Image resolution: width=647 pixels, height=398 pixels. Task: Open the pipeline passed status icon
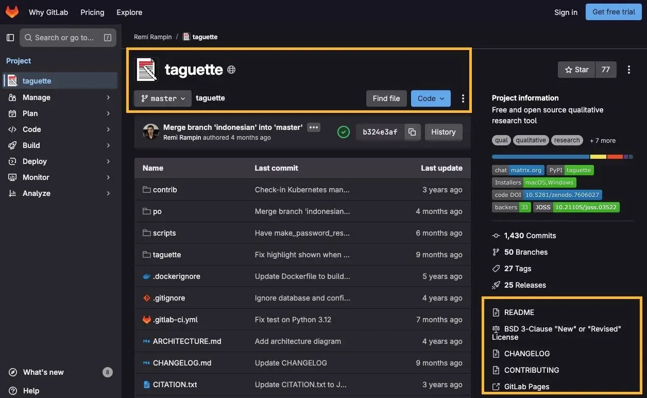(344, 132)
